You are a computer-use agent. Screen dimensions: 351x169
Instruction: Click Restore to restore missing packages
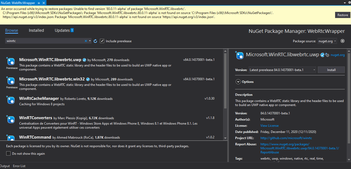(x=342, y=15)
